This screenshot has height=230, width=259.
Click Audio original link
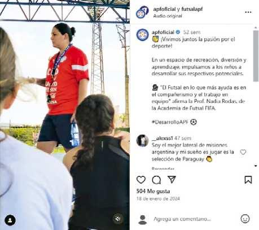(168, 16)
